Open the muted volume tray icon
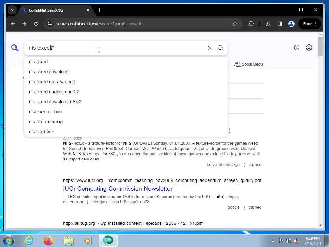329x247 pixels. click(297, 241)
